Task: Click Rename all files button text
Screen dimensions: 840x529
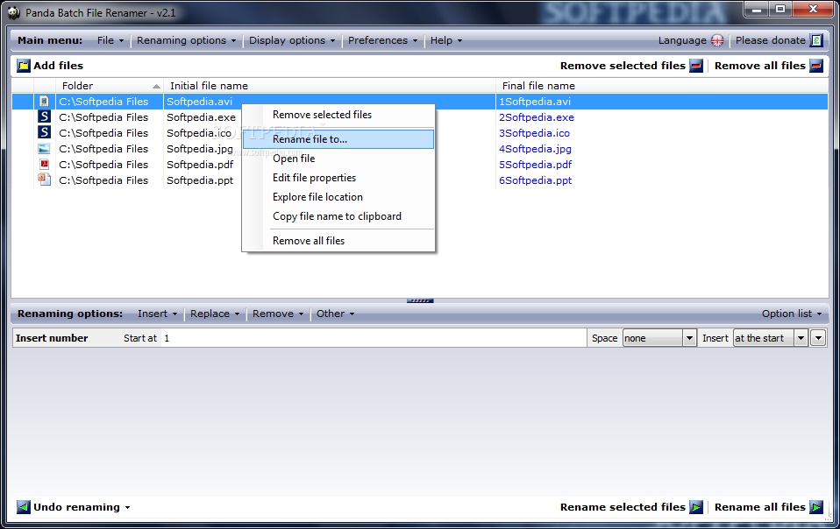Action: click(759, 507)
